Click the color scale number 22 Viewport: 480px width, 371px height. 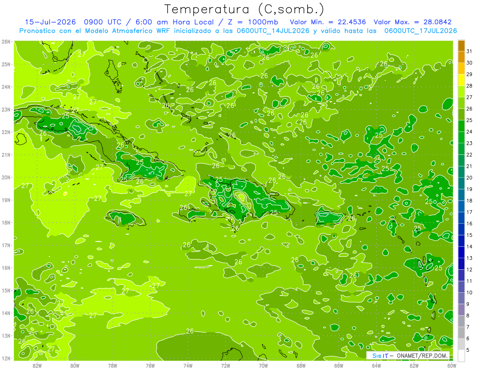(470, 154)
